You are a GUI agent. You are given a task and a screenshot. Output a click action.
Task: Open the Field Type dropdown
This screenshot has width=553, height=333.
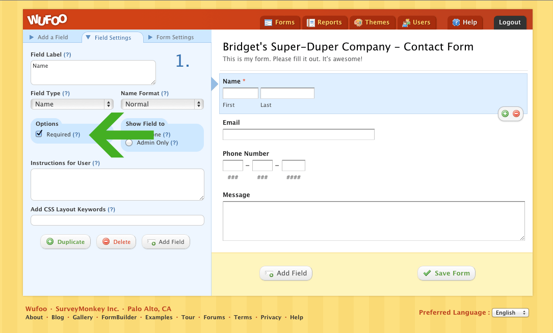72,104
